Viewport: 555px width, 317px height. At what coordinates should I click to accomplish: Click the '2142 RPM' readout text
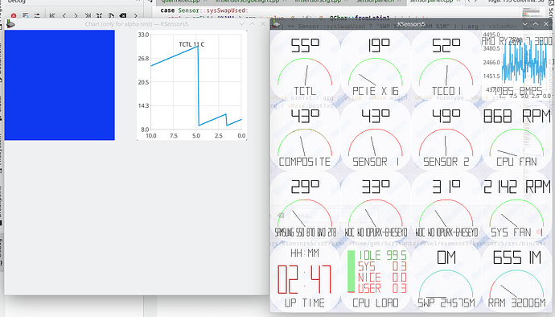pos(516,187)
